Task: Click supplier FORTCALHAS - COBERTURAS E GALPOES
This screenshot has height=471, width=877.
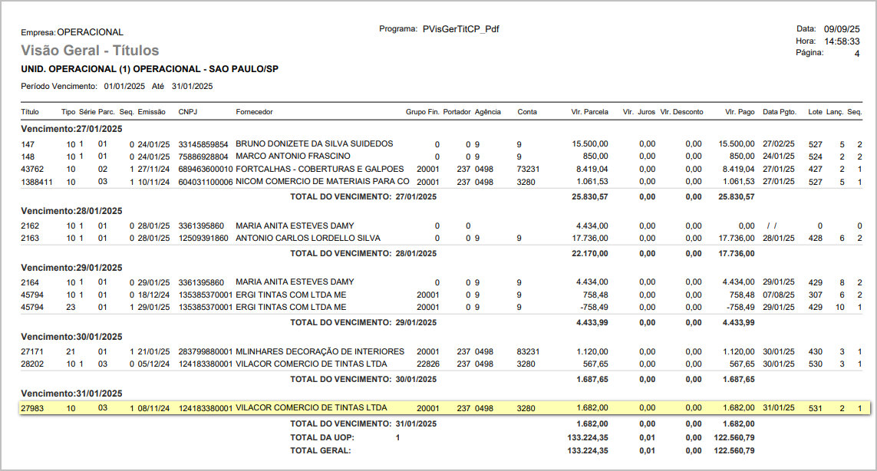Action: pos(319,170)
